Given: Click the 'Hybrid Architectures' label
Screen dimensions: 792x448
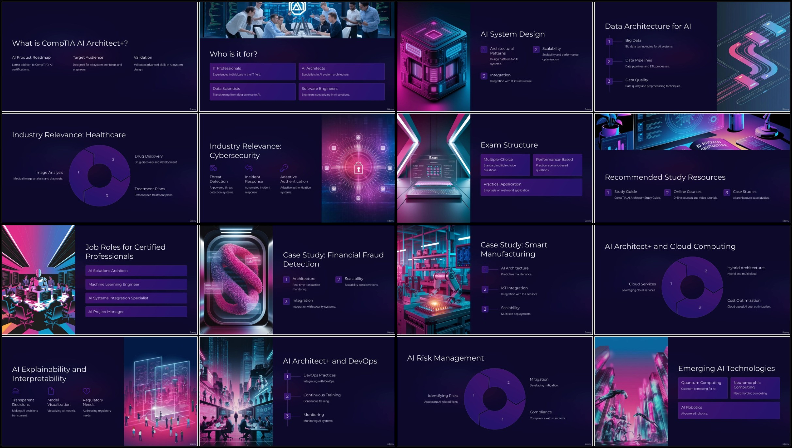Looking at the screenshot, I should 746,268.
